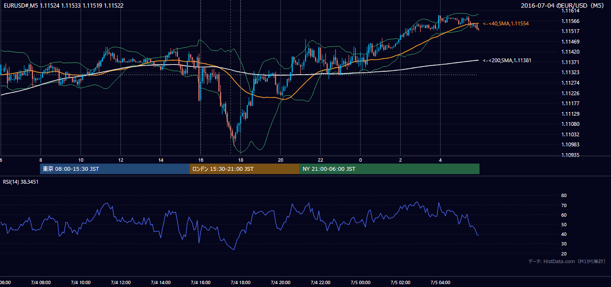The height and width of the screenshot is (287, 611).
Task: Select the 40 SMA 1.11554 orange label
Action: pos(506,23)
